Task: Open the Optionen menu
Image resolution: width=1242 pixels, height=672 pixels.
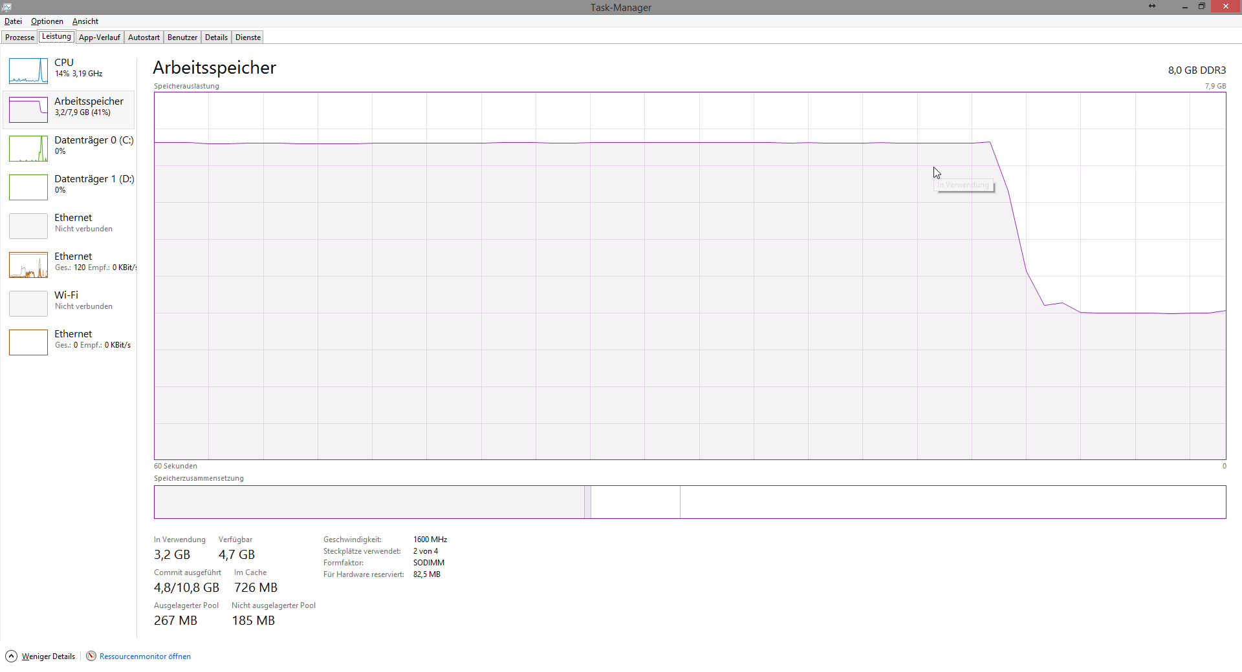Action: coord(47,21)
